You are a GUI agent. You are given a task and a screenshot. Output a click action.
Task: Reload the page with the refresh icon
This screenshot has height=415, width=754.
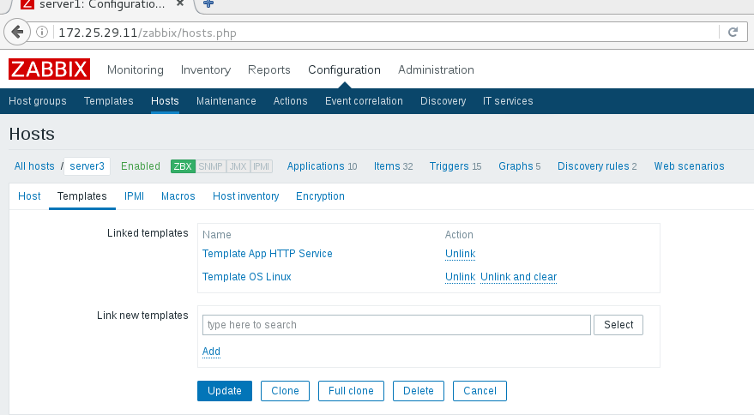pos(733,33)
